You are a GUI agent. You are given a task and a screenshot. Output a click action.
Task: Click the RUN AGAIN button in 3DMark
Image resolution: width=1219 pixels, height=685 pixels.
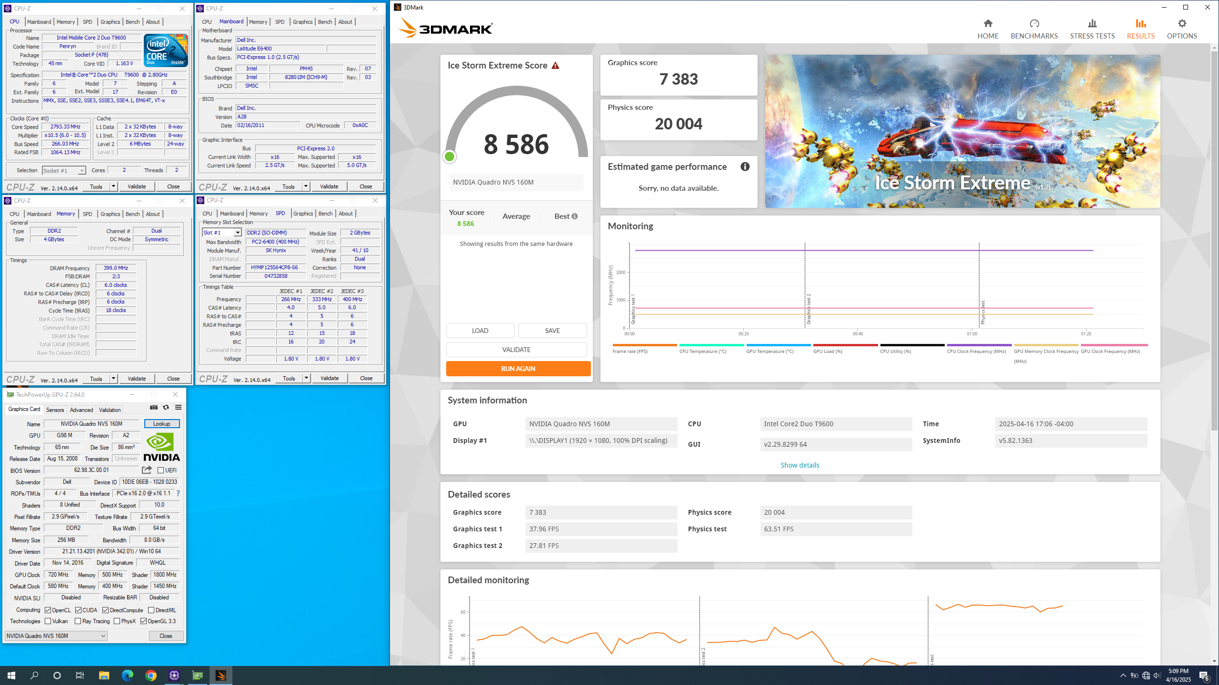coord(518,369)
